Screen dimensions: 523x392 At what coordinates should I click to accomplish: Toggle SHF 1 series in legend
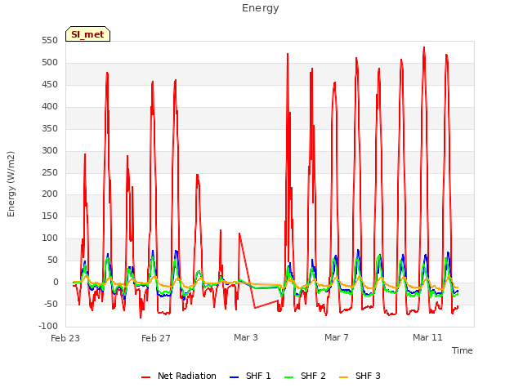pyautogui.click(x=250, y=376)
